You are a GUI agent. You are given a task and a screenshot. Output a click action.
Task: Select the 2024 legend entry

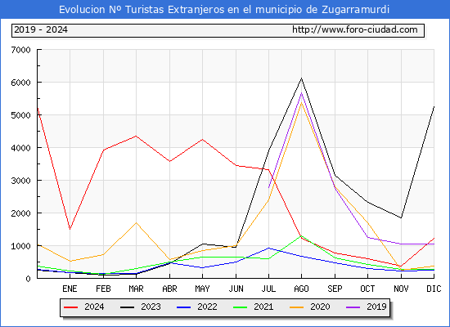[x=83, y=307]
